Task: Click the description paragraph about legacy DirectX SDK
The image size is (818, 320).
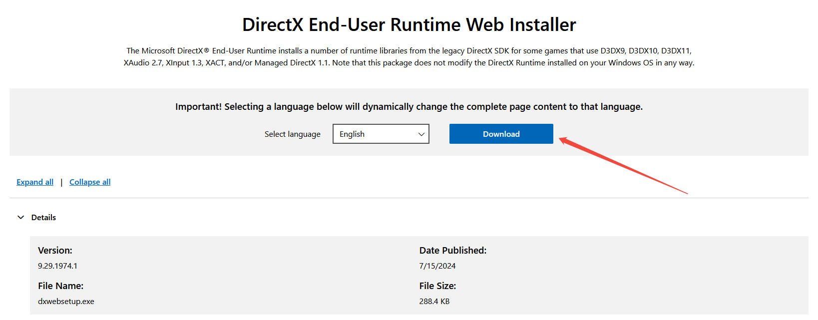Action: tap(409, 57)
